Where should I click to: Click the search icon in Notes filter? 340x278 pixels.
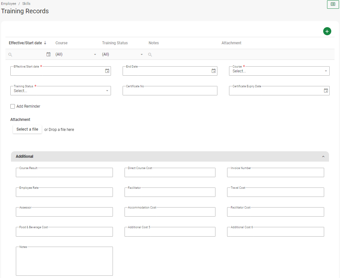point(150,55)
